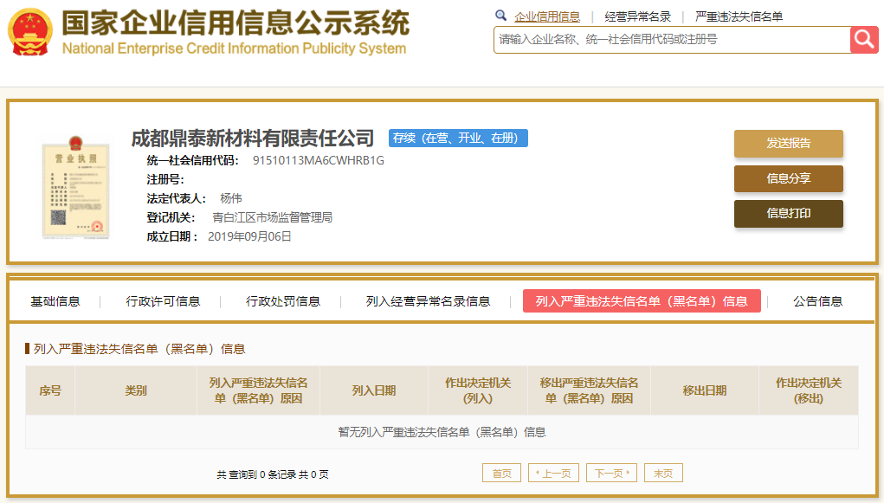The height and width of the screenshot is (503, 884).
Task: Click the 作出决定机关(列入) column header
Action: point(478,390)
